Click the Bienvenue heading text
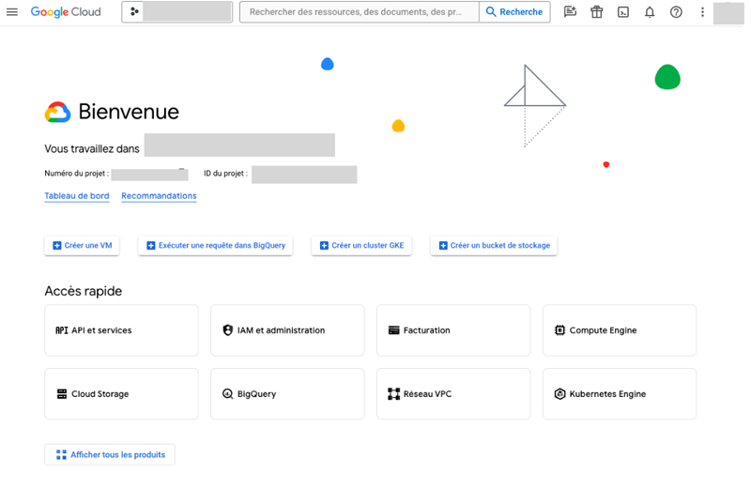This screenshot has height=504, width=751. (129, 112)
